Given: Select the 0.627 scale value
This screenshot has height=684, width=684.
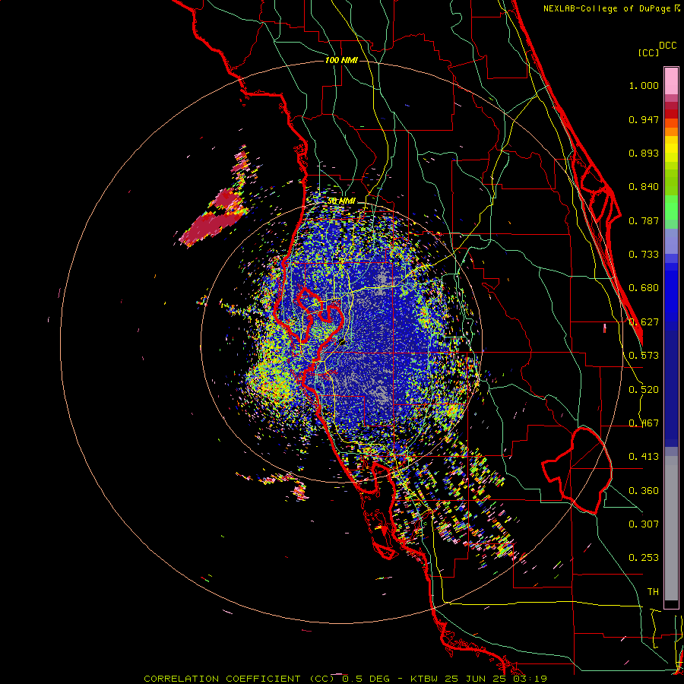Looking at the screenshot, I should pyautogui.click(x=644, y=322).
